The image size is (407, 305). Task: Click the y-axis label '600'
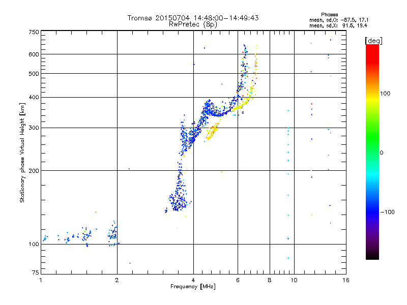click(34, 54)
